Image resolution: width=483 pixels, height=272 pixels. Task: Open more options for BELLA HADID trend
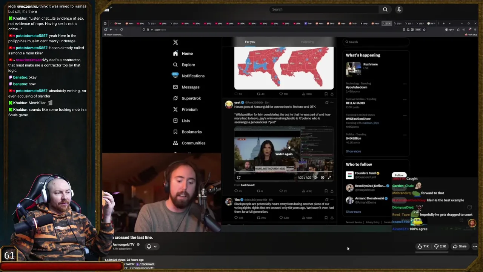pyautogui.click(x=405, y=99)
